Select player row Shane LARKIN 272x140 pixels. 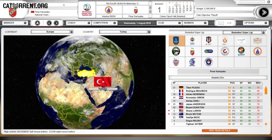(x=217, y=111)
